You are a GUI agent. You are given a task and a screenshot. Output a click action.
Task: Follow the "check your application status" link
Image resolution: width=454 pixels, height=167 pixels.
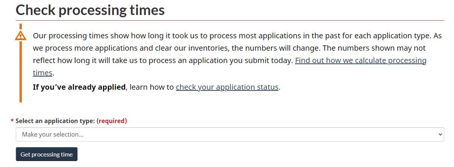(227, 87)
